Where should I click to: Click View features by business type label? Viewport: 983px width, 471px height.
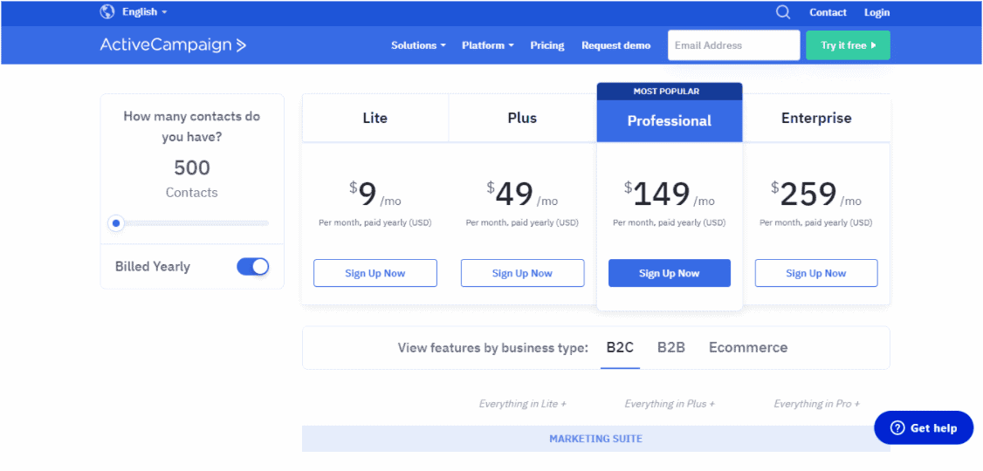point(492,348)
